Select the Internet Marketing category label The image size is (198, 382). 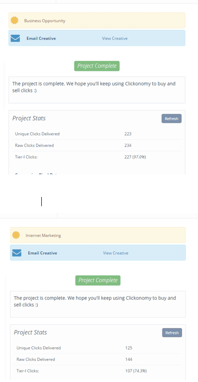coord(43,236)
